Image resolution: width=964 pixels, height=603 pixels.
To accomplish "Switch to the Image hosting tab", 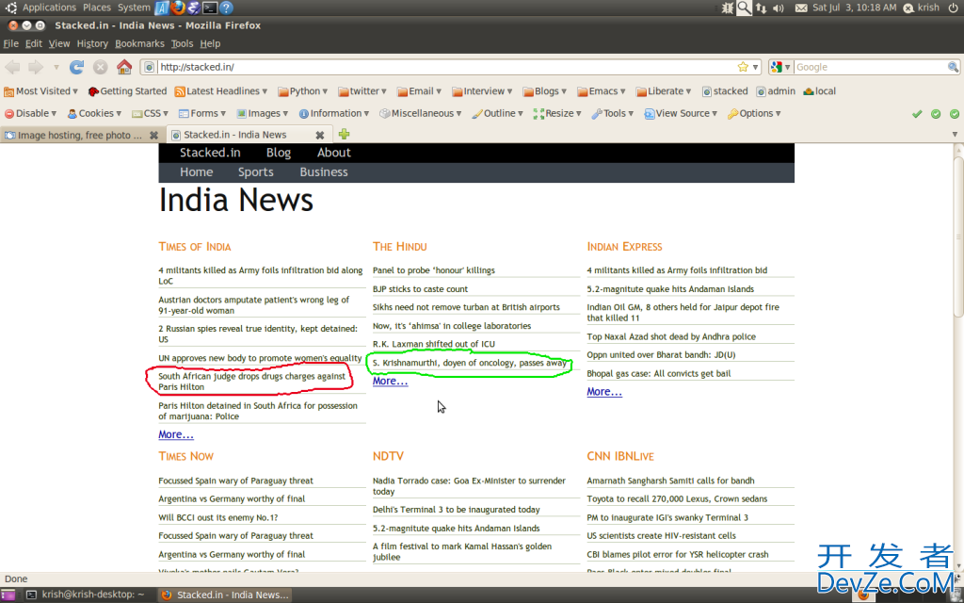I will [81, 135].
